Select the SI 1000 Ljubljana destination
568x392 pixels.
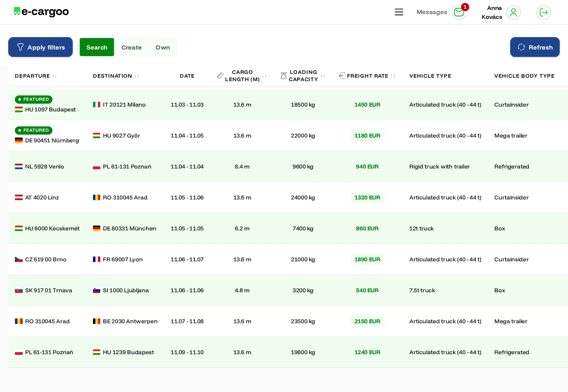pos(121,290)
